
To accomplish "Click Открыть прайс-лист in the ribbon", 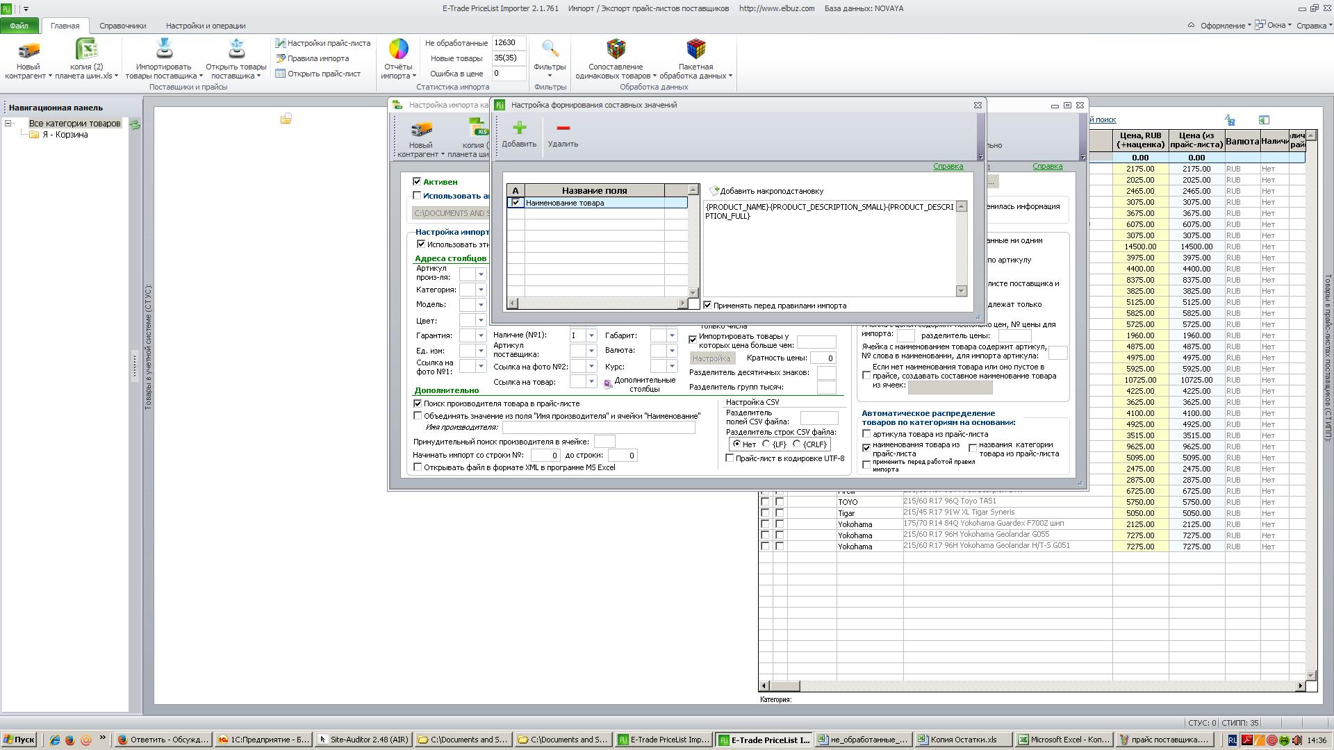I will [x=318, y=74].
